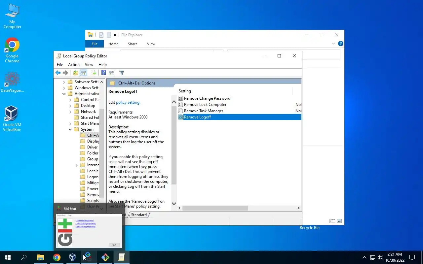
Task: Click the Windows Start button
Action: (x=8, y=257)
